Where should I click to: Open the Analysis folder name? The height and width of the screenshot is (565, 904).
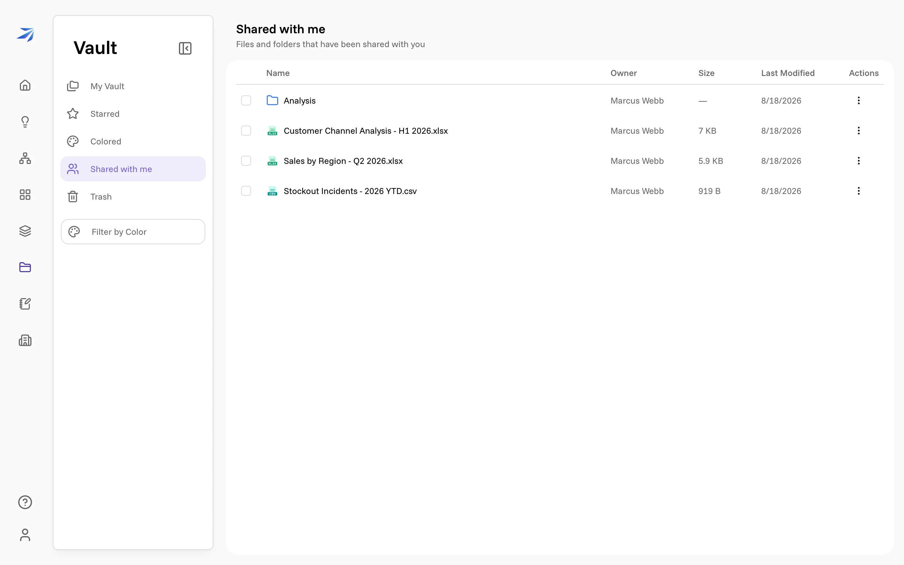299,100
